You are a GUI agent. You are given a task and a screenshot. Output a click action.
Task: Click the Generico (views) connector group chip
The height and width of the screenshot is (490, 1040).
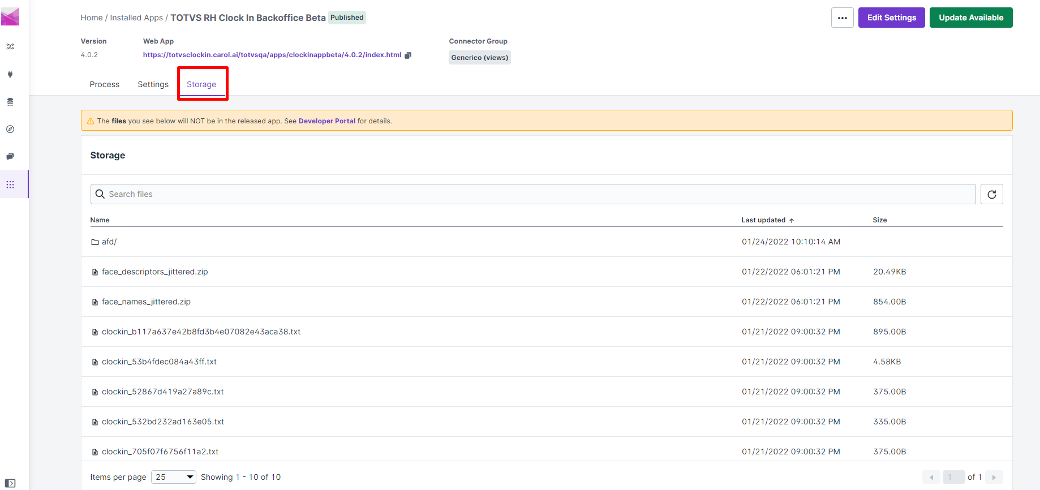480,58
